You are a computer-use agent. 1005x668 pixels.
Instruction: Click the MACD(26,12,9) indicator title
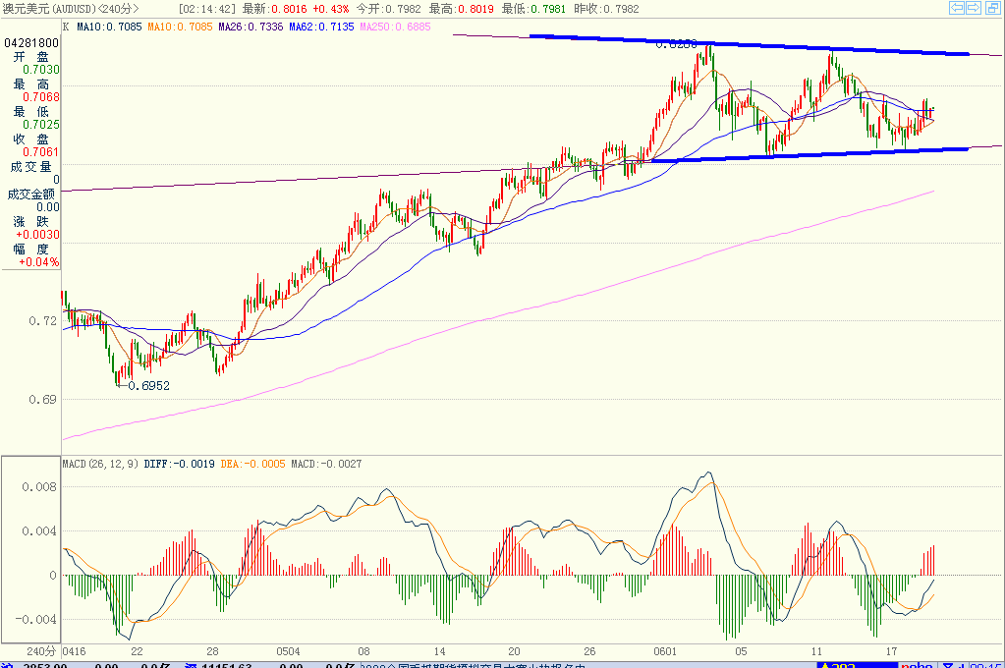pos(100,464)
